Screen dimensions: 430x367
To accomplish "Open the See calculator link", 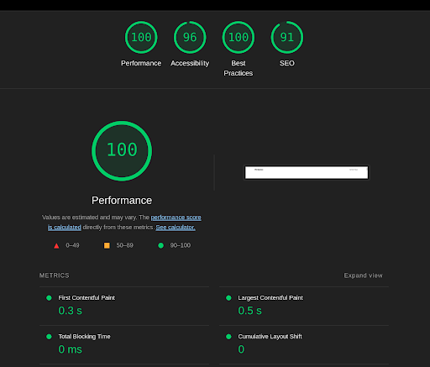I will 176,228.
